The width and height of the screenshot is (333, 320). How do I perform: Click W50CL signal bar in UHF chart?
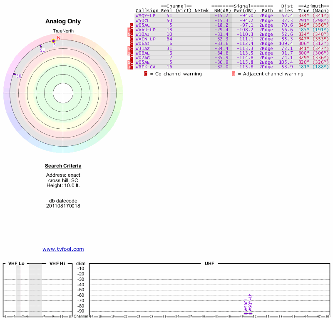[x=246, y=313]
